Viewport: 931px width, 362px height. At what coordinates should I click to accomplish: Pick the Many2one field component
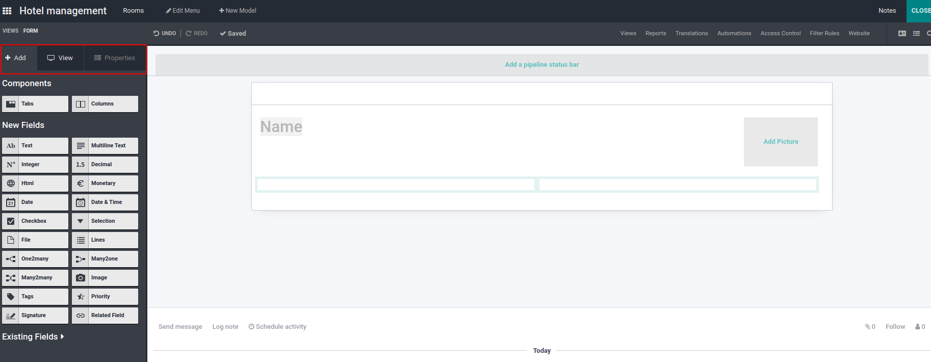(x=105, y=259)
